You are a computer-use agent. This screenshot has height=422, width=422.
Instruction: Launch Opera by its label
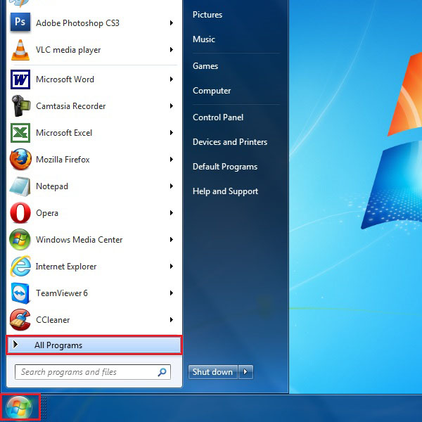(47, 213)
